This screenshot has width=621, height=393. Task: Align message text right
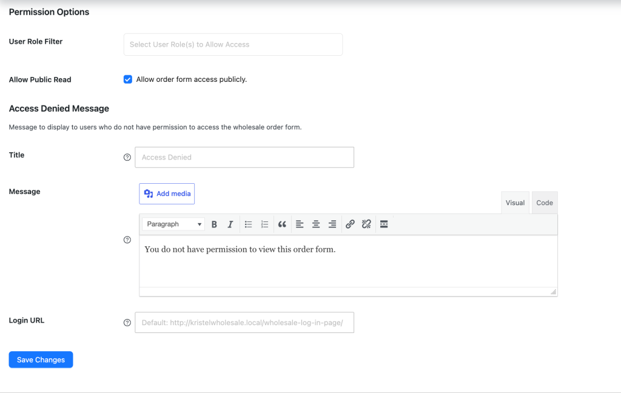coord(332,224)
